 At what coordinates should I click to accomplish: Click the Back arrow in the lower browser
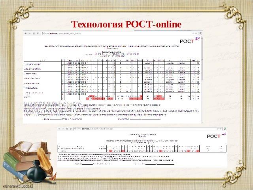point(59,129)
